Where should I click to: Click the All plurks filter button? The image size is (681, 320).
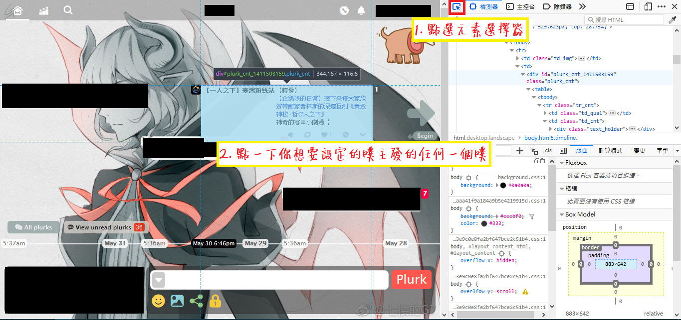pos(33,227)
